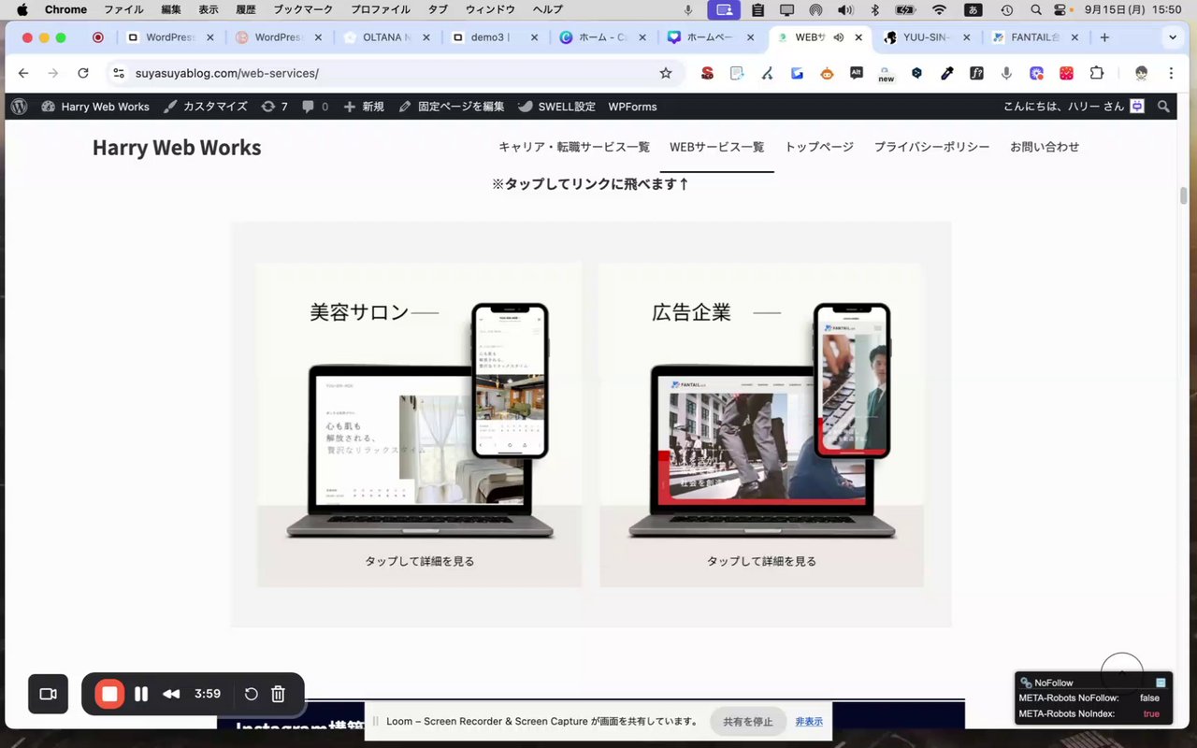Open the プライバシーポリシー page
The width and height of the screenshot is (1197, 748).
click(x=931, y=147)
